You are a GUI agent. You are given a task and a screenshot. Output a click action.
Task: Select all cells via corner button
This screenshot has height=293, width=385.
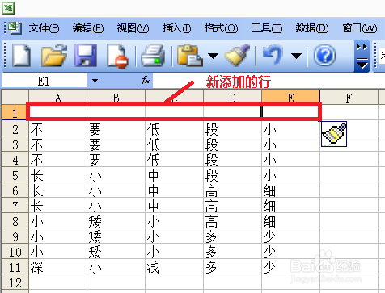(x=15, y=96)
